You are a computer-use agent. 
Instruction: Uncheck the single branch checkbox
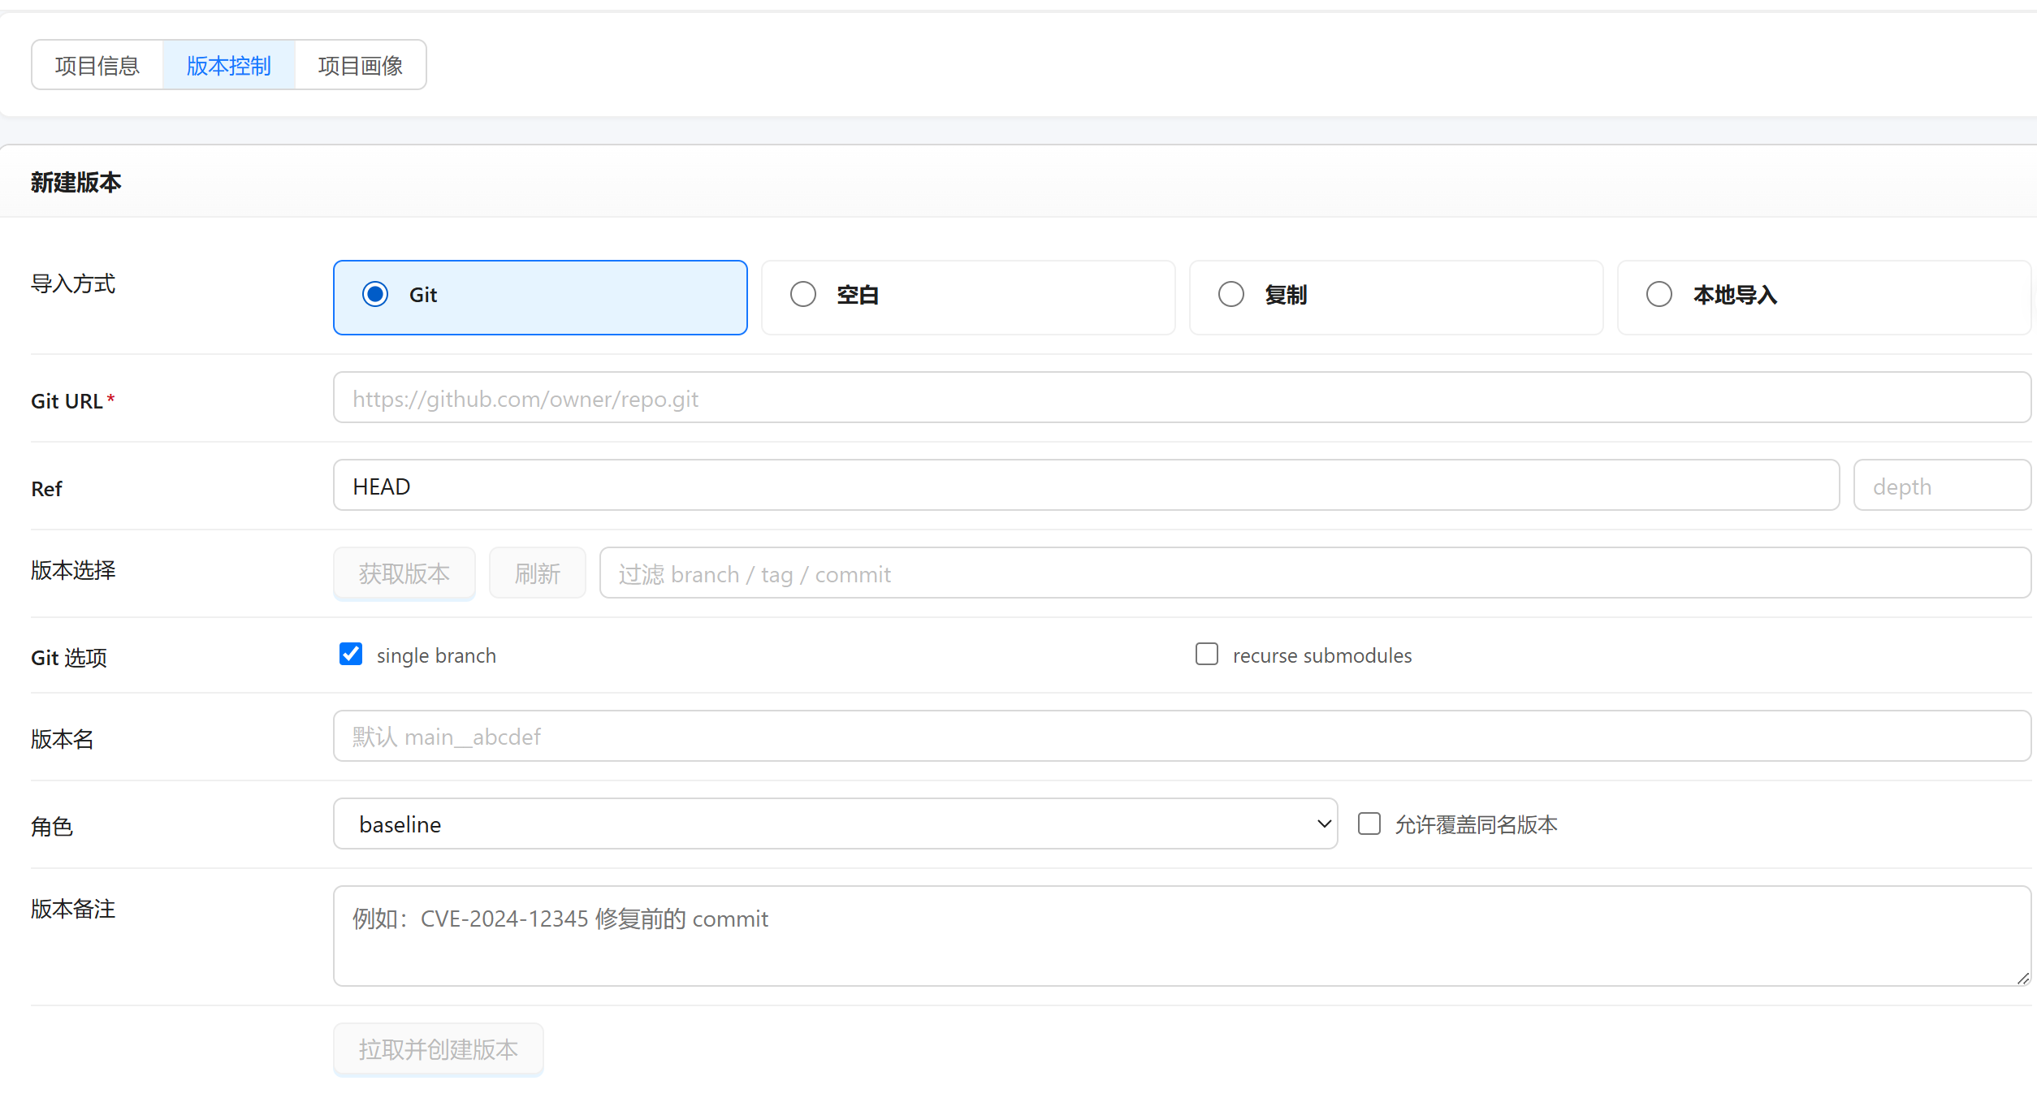[351, 654]
